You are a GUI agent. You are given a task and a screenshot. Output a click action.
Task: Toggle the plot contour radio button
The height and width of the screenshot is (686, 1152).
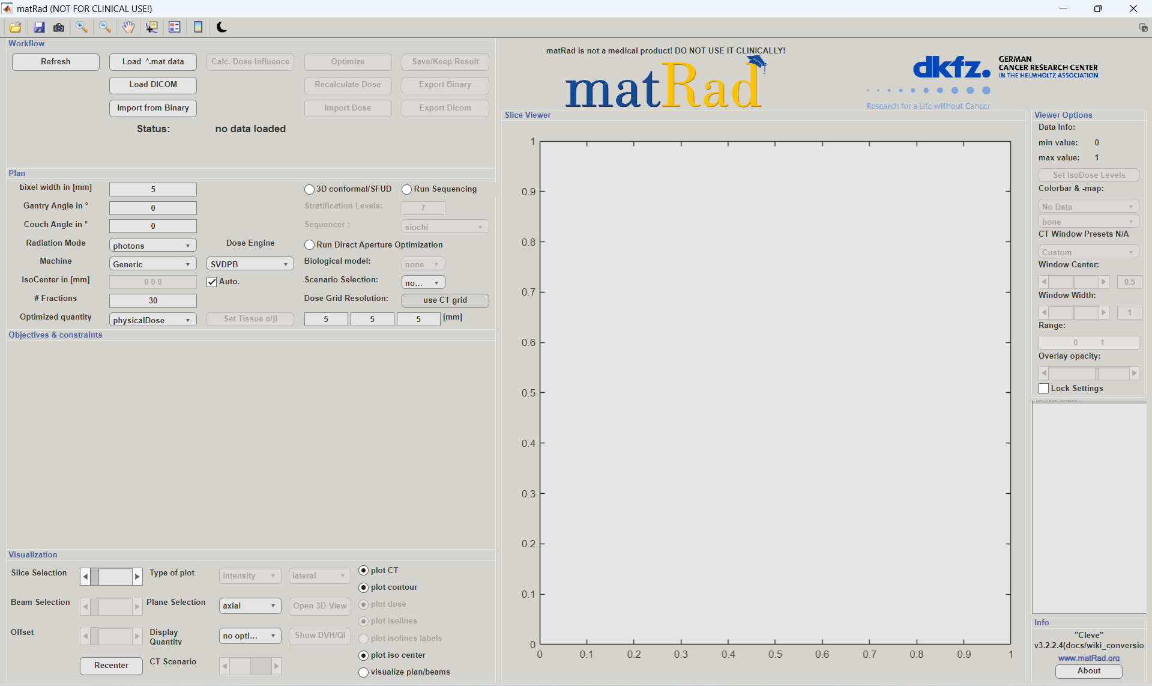(x=364, y=587)
